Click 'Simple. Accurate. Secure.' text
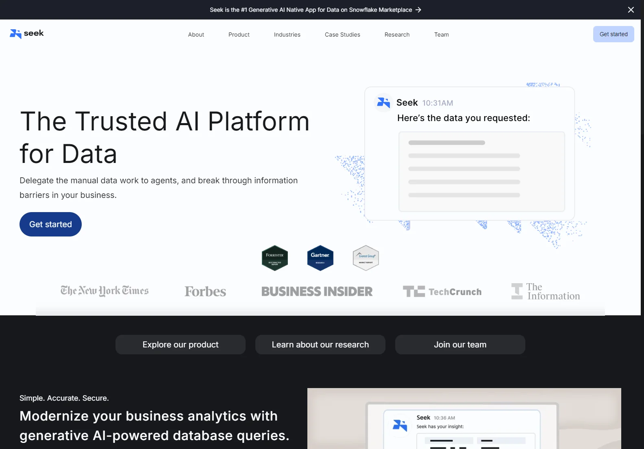Image resolution: width=644 pixels, height=449 pixels. (64, 398)
